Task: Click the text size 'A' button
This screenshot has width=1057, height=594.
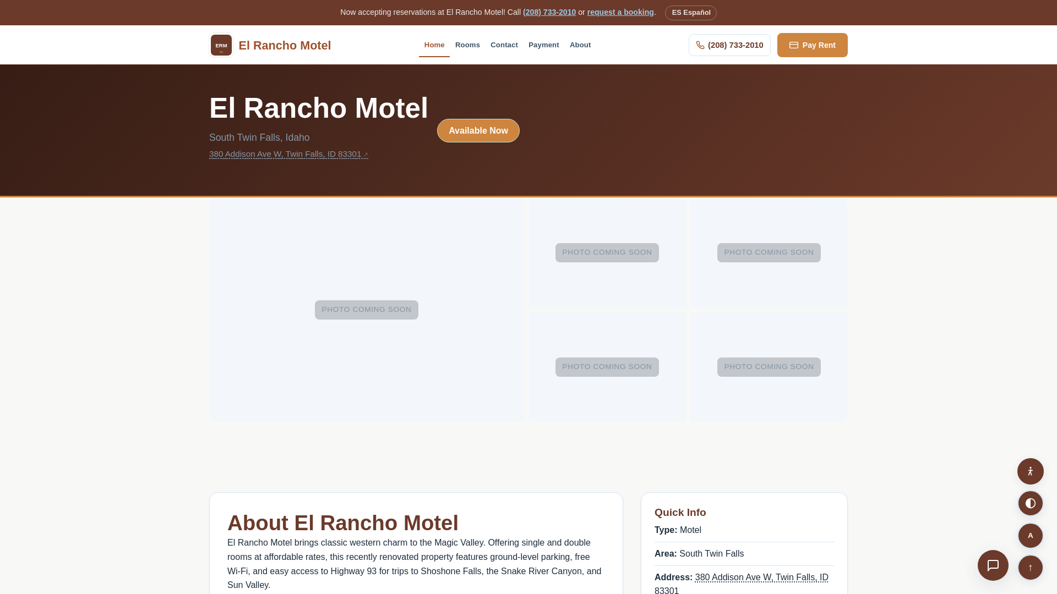Action: pos(1030,536)
